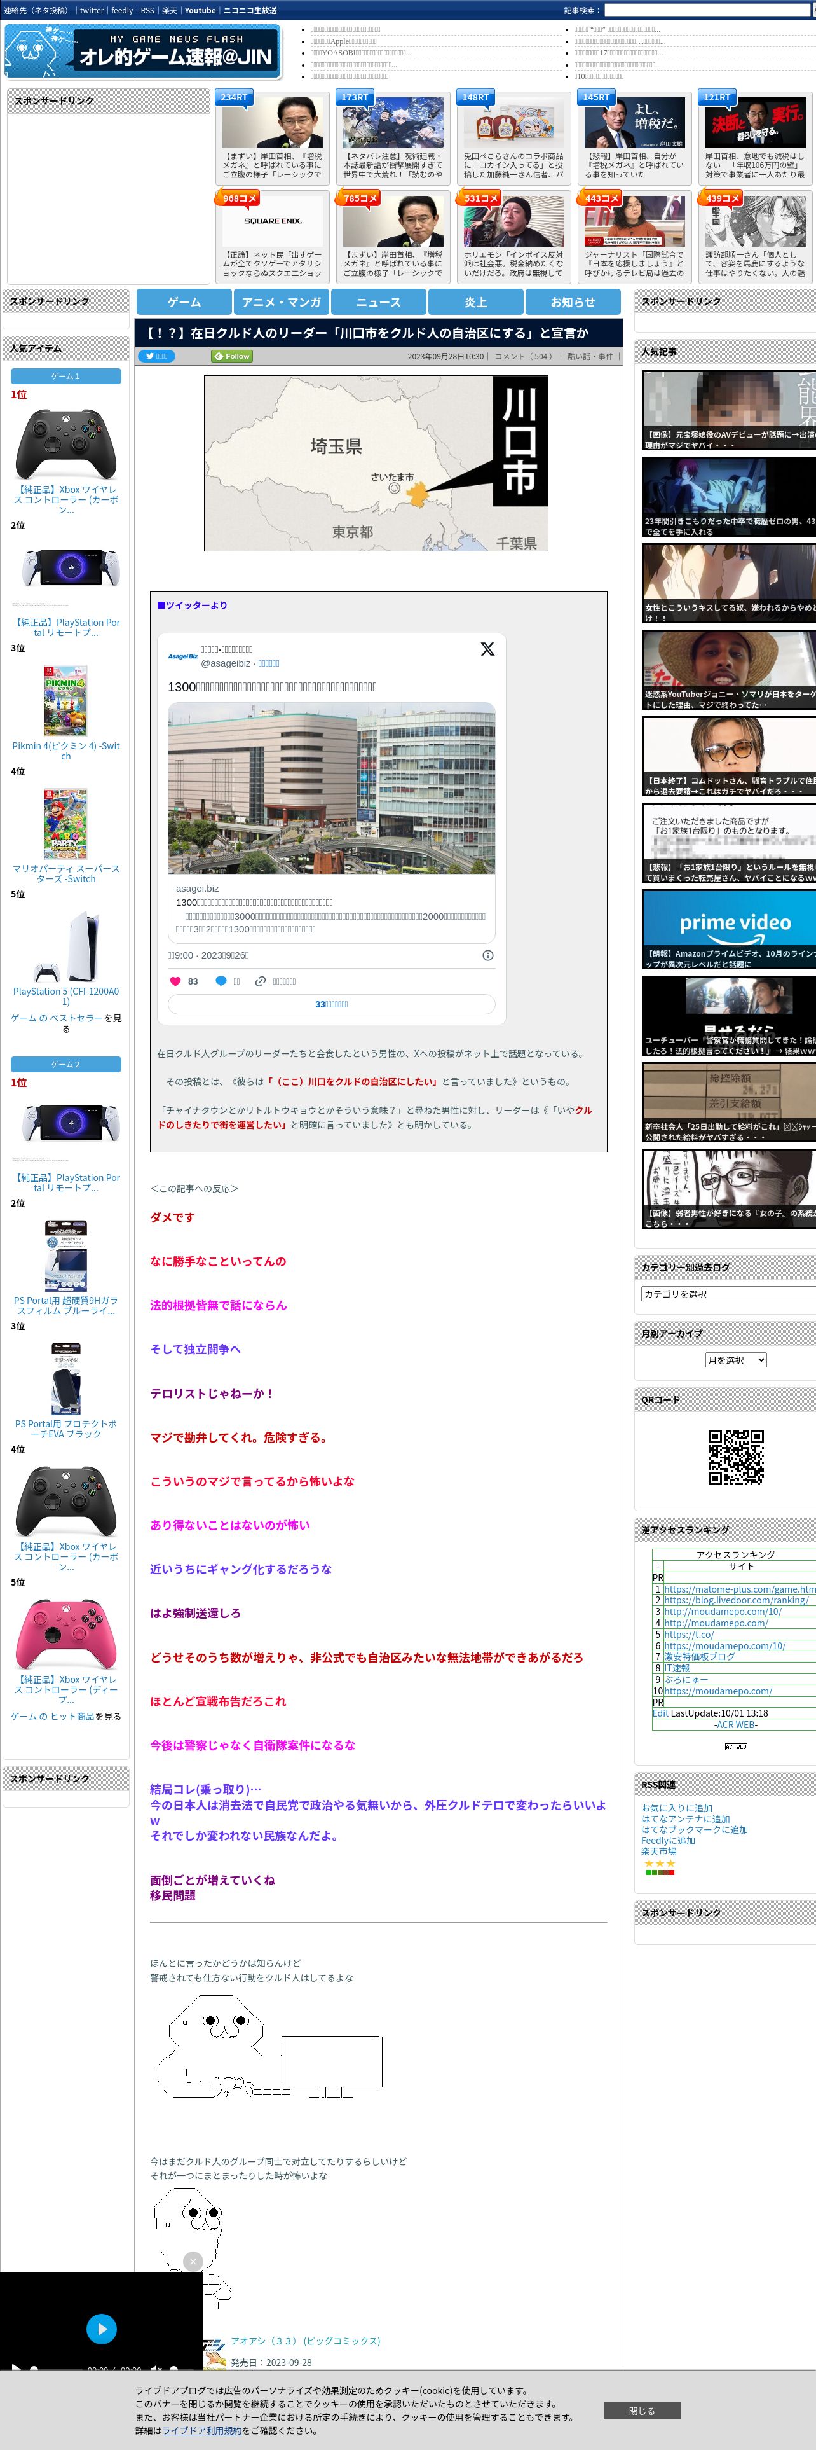The height and width of the screenshot is (2450, 816).
Task: Open https://matome-plus.com ranking link
Action: tap(739, 1588)
